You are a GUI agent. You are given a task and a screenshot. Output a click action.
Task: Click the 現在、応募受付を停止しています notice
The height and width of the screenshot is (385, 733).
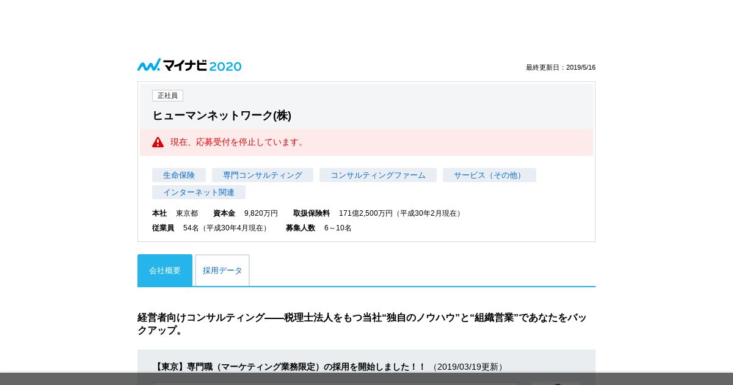[366, 142]
